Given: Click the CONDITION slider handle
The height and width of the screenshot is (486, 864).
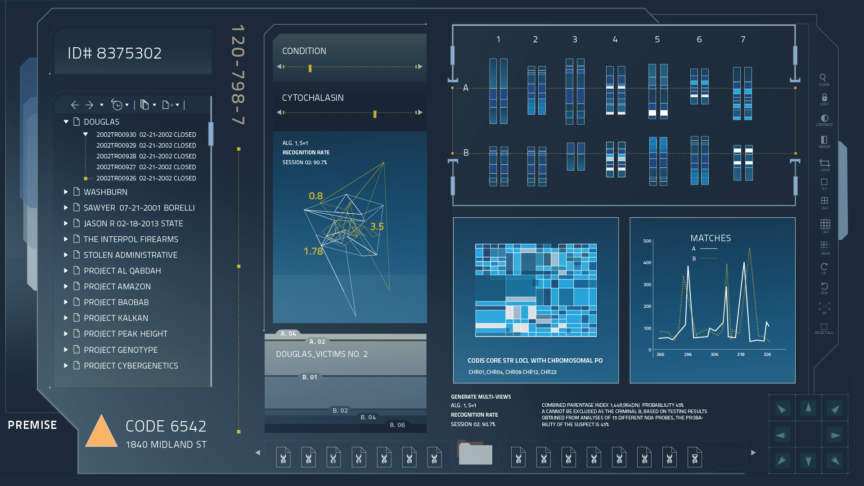Looking at the screenshot, I should pos(310,68).
